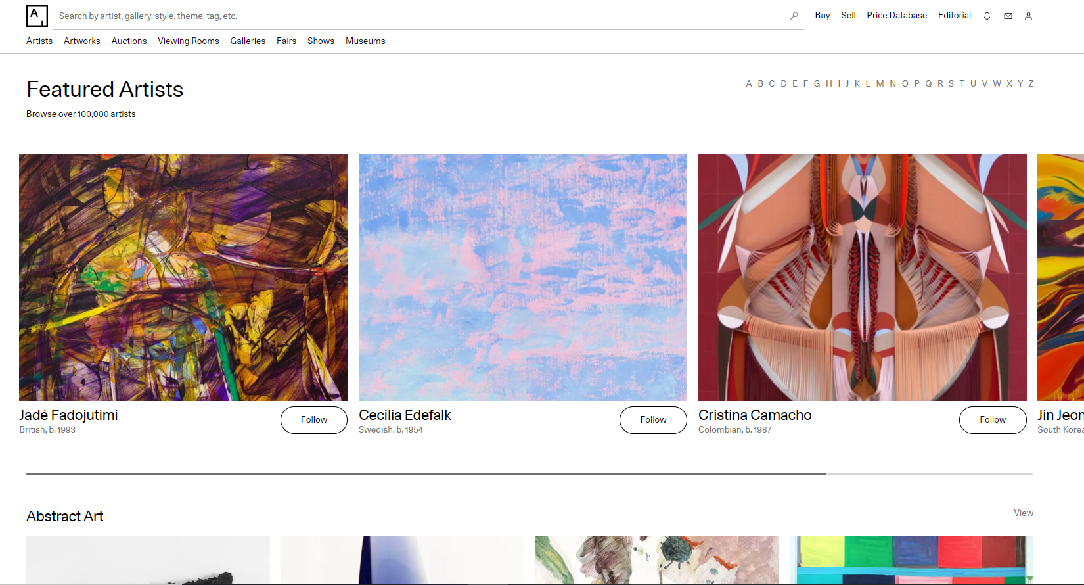
Task: Open the inbox envelope icon
Action: pyautogui.click(x=1008, y=16)
